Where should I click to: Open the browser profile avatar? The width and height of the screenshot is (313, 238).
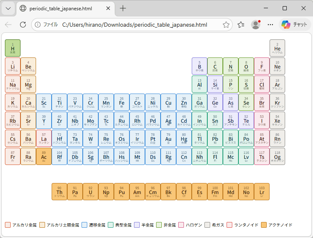pos(256,25)
